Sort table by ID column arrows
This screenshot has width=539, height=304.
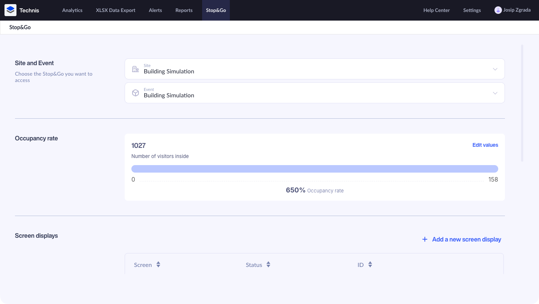[370, 265]
